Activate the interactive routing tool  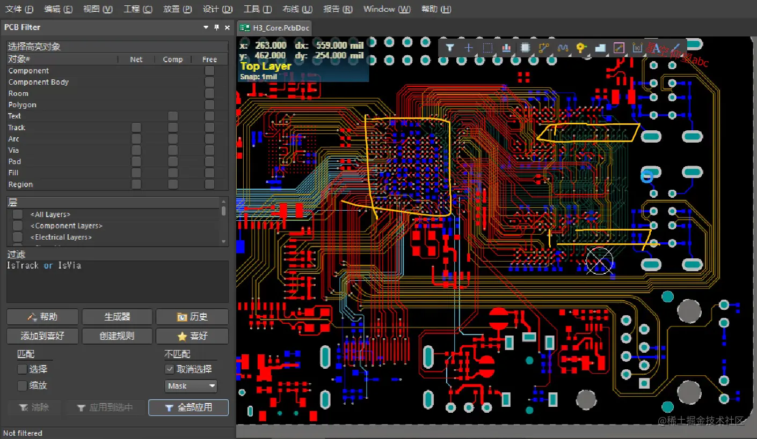pyautogui.click(x=544, y=48)
